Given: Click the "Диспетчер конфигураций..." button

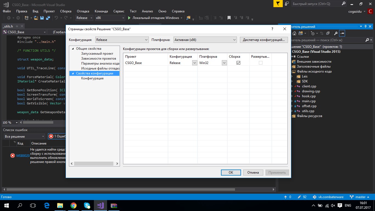Looking at the screenshot, I should click(264, 40).
